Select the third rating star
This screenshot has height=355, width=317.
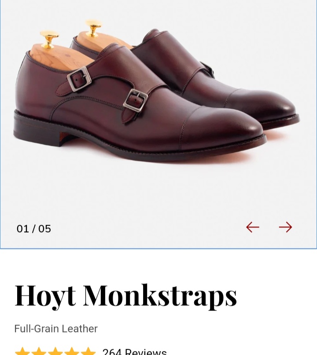point(55,351)
